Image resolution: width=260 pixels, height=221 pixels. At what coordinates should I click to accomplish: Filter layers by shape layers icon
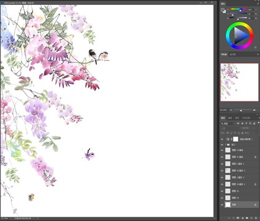pos(250,123)
